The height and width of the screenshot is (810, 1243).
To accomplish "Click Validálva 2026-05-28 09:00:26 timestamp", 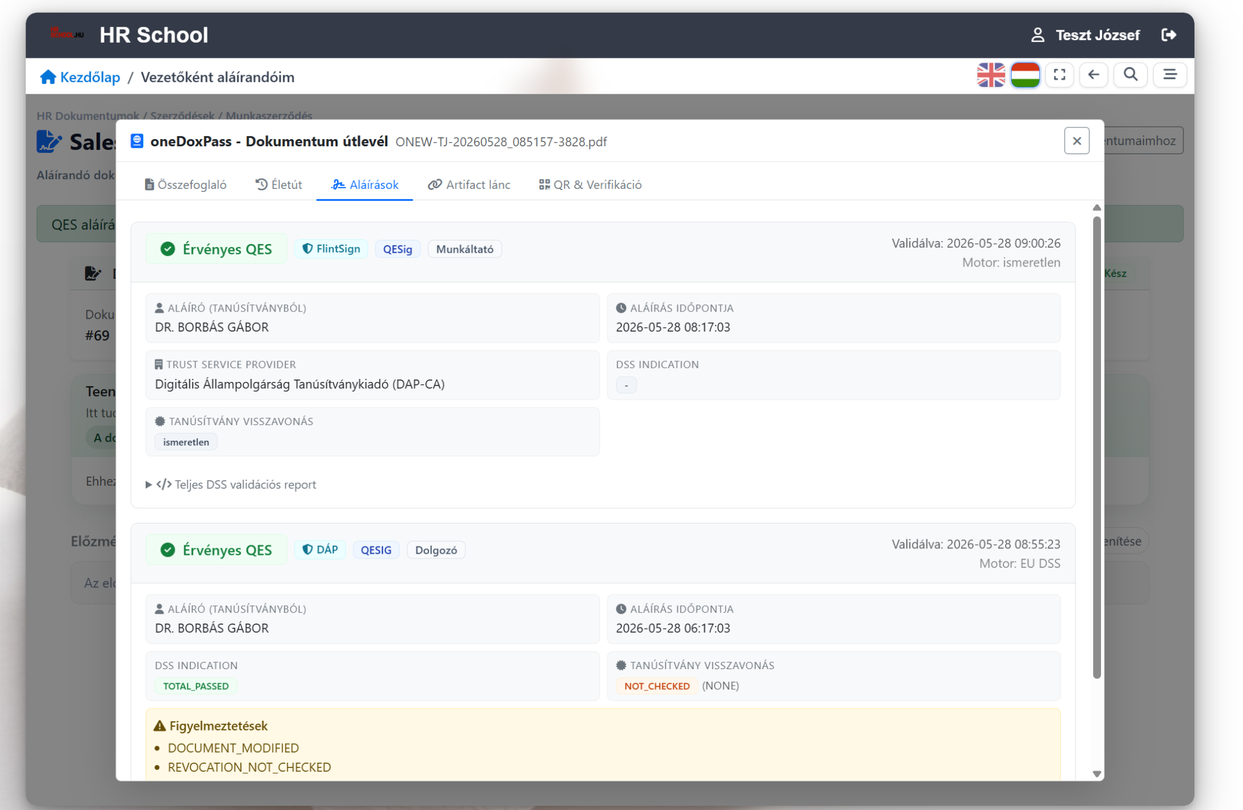I will click(976, 243).
